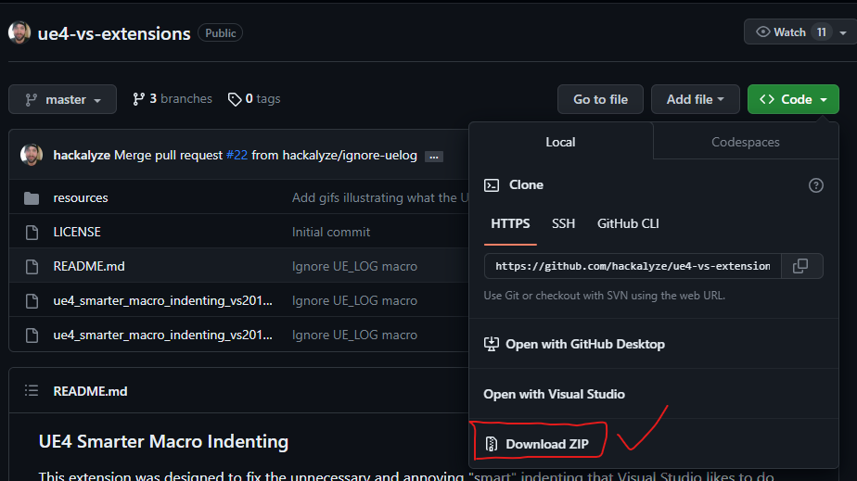Open pull request #22 link

tap(237, 155)
